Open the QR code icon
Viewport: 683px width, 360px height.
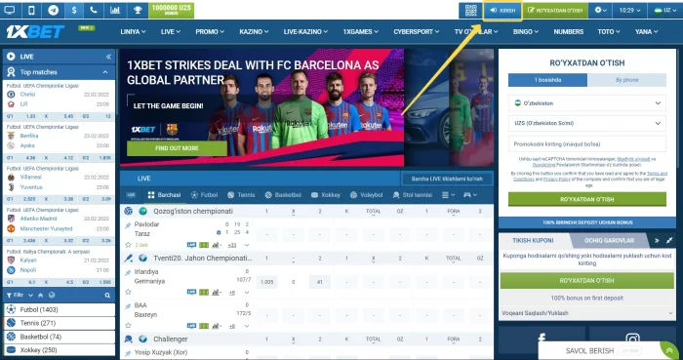(470, 10)
